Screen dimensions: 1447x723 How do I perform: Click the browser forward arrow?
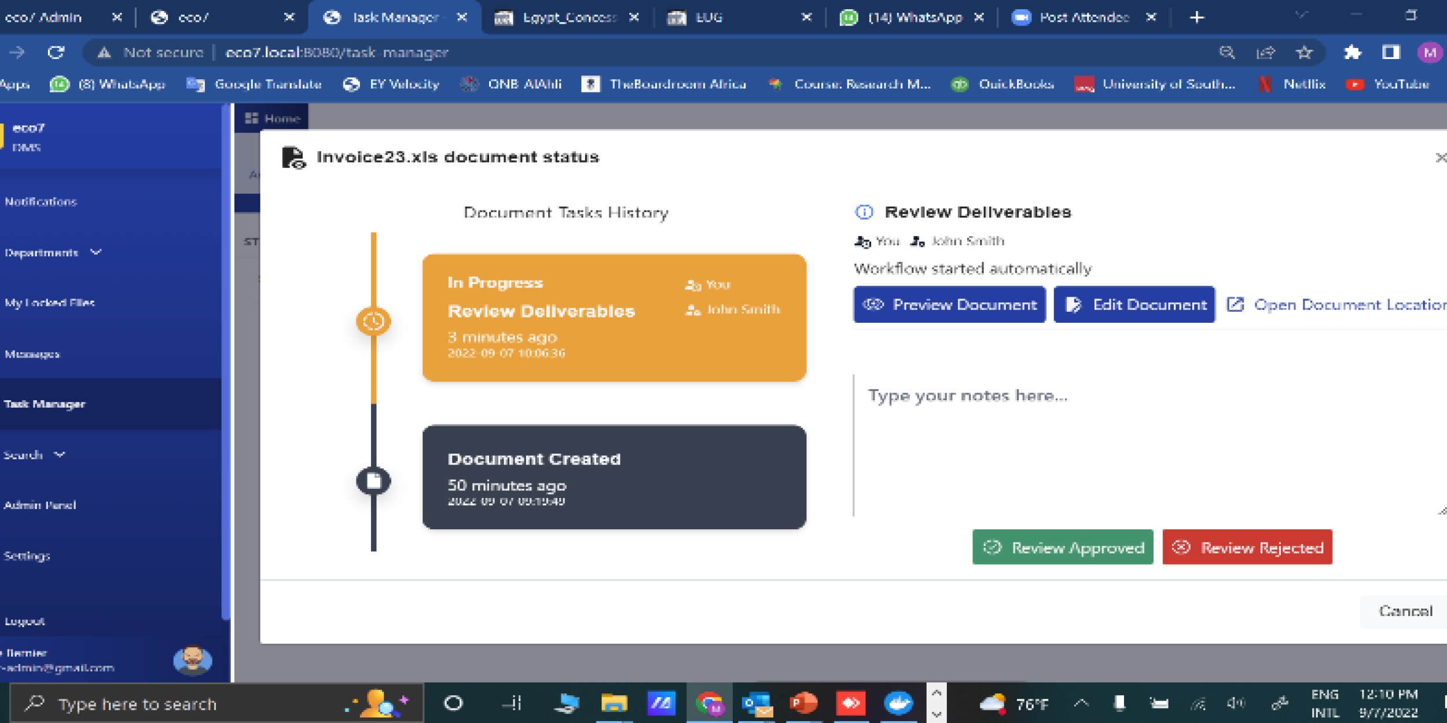click(x=16, y=53)
